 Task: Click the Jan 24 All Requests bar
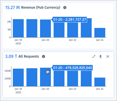(100, 82)
